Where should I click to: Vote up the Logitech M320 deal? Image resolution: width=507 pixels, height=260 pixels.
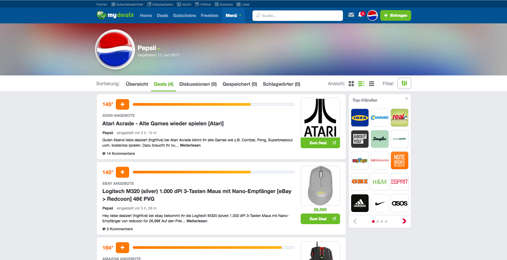point(122,172)
